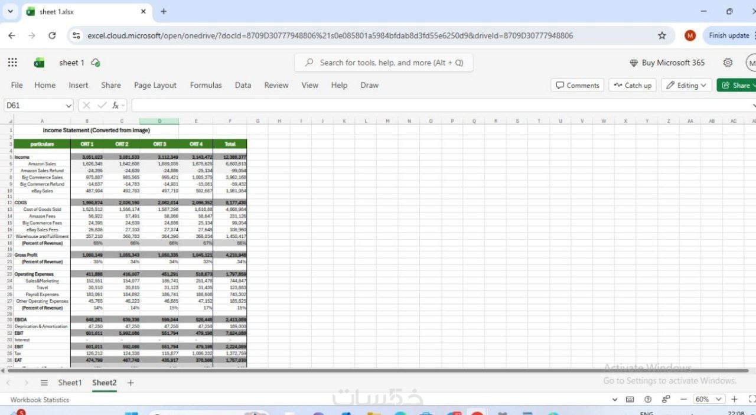Expand the fx function dropdown arrow
This screenshot has height=415, width=756.
[123, 105]
